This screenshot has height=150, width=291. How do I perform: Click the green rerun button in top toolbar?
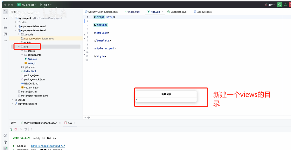280,5
